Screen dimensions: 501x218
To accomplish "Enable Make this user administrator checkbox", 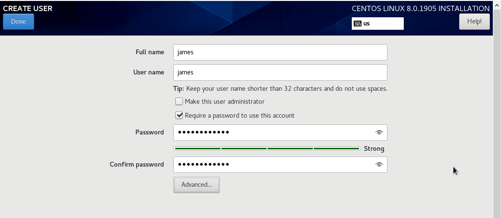I will tap(179, 101).
